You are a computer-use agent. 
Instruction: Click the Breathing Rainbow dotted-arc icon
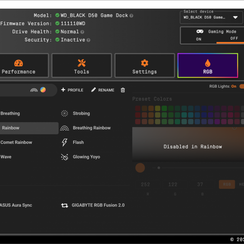[x=64, y=128]
